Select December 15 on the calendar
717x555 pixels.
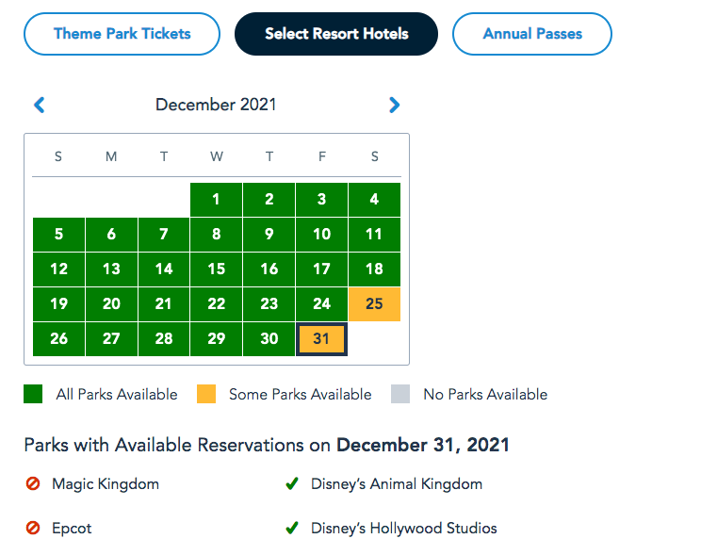[x=216, y=269]
